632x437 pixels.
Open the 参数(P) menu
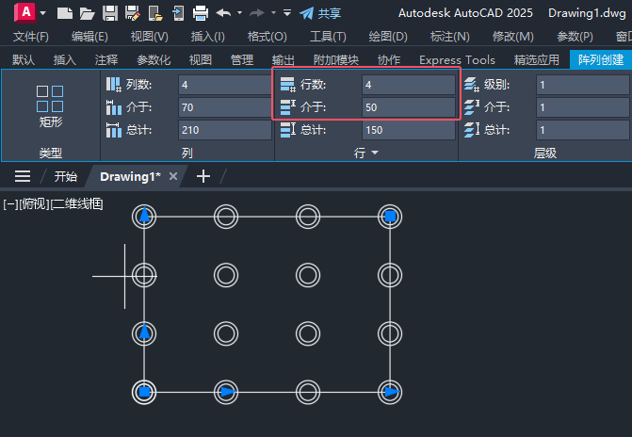575,37
